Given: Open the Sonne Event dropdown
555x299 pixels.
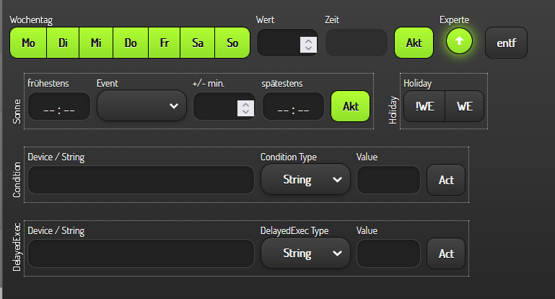Looking at the screenshot, I should (x=141, y=106).
